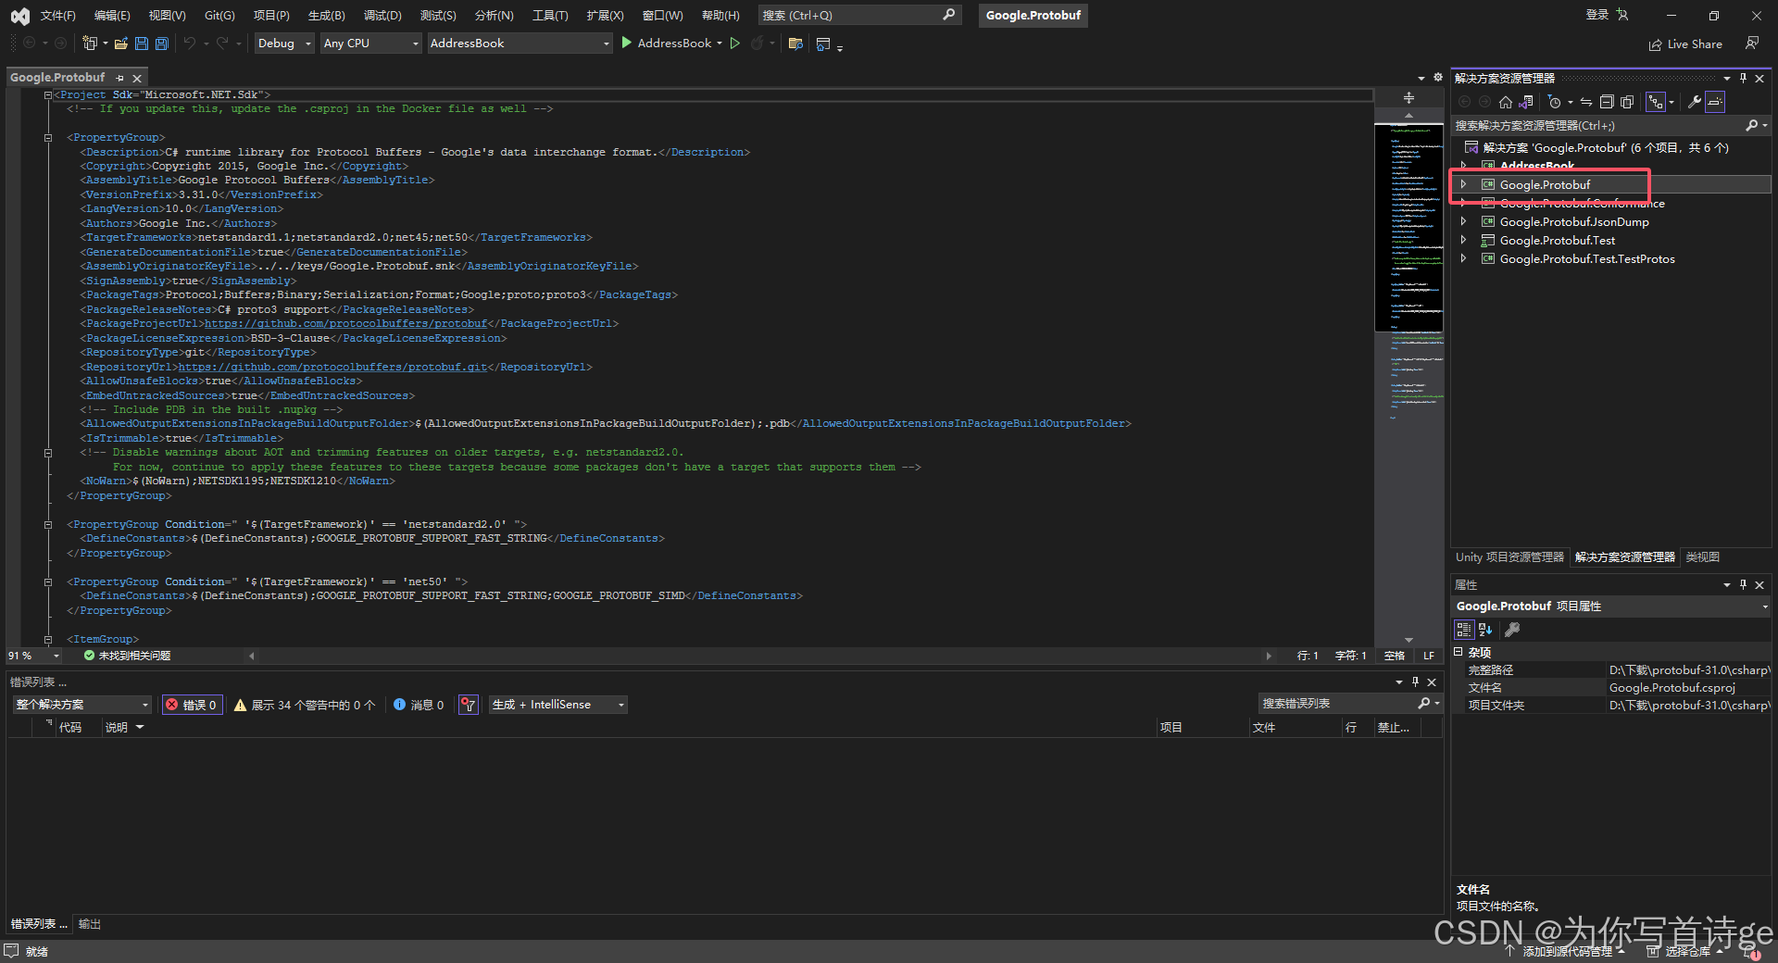Toggle the error list clear filter icon
Image resolution: width=1778 pixels, height=963 pixels.
(469, 705)
